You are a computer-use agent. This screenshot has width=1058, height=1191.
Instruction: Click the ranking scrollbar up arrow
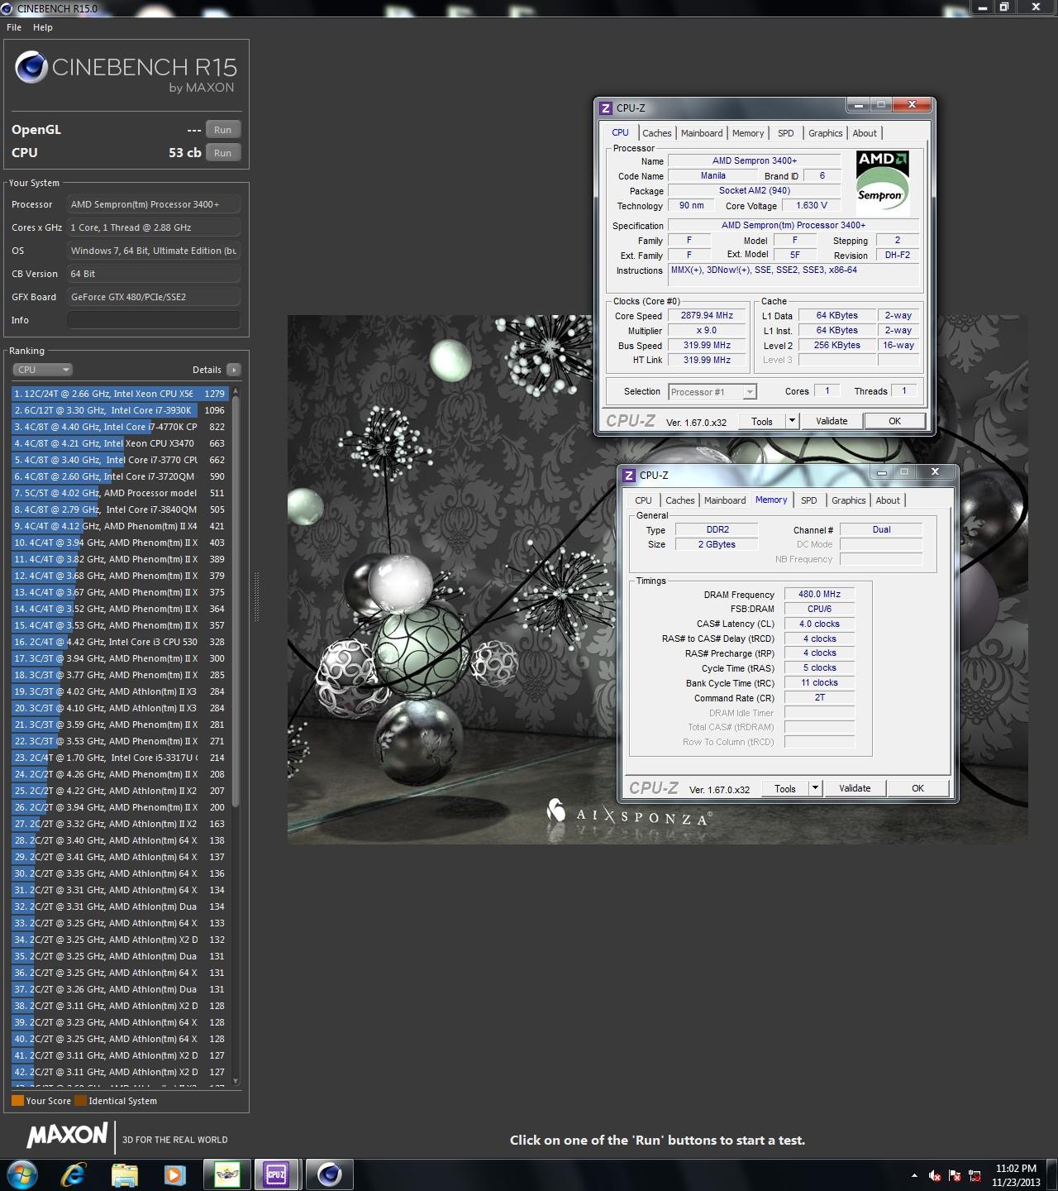coord(236,391)
